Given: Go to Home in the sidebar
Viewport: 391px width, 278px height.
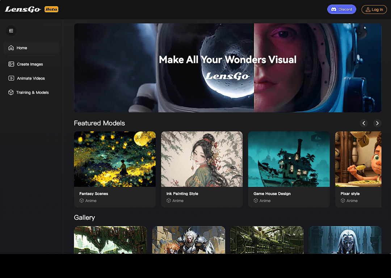Looking at the screenshot, I should click(31, 48).
